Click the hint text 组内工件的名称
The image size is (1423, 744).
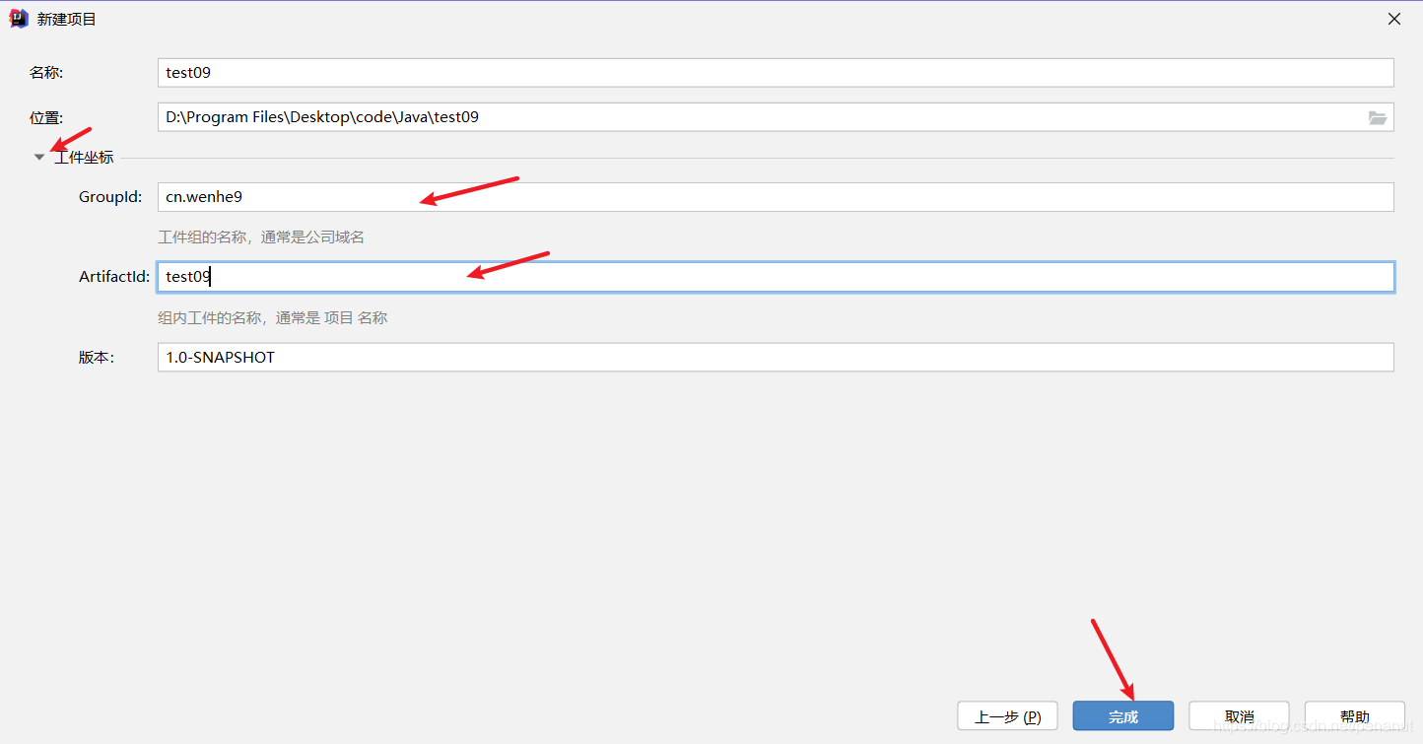coord(210,318)
